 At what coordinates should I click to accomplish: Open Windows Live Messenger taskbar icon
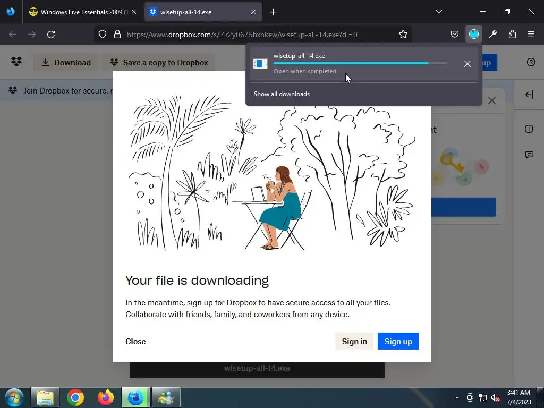coord(166,397)
